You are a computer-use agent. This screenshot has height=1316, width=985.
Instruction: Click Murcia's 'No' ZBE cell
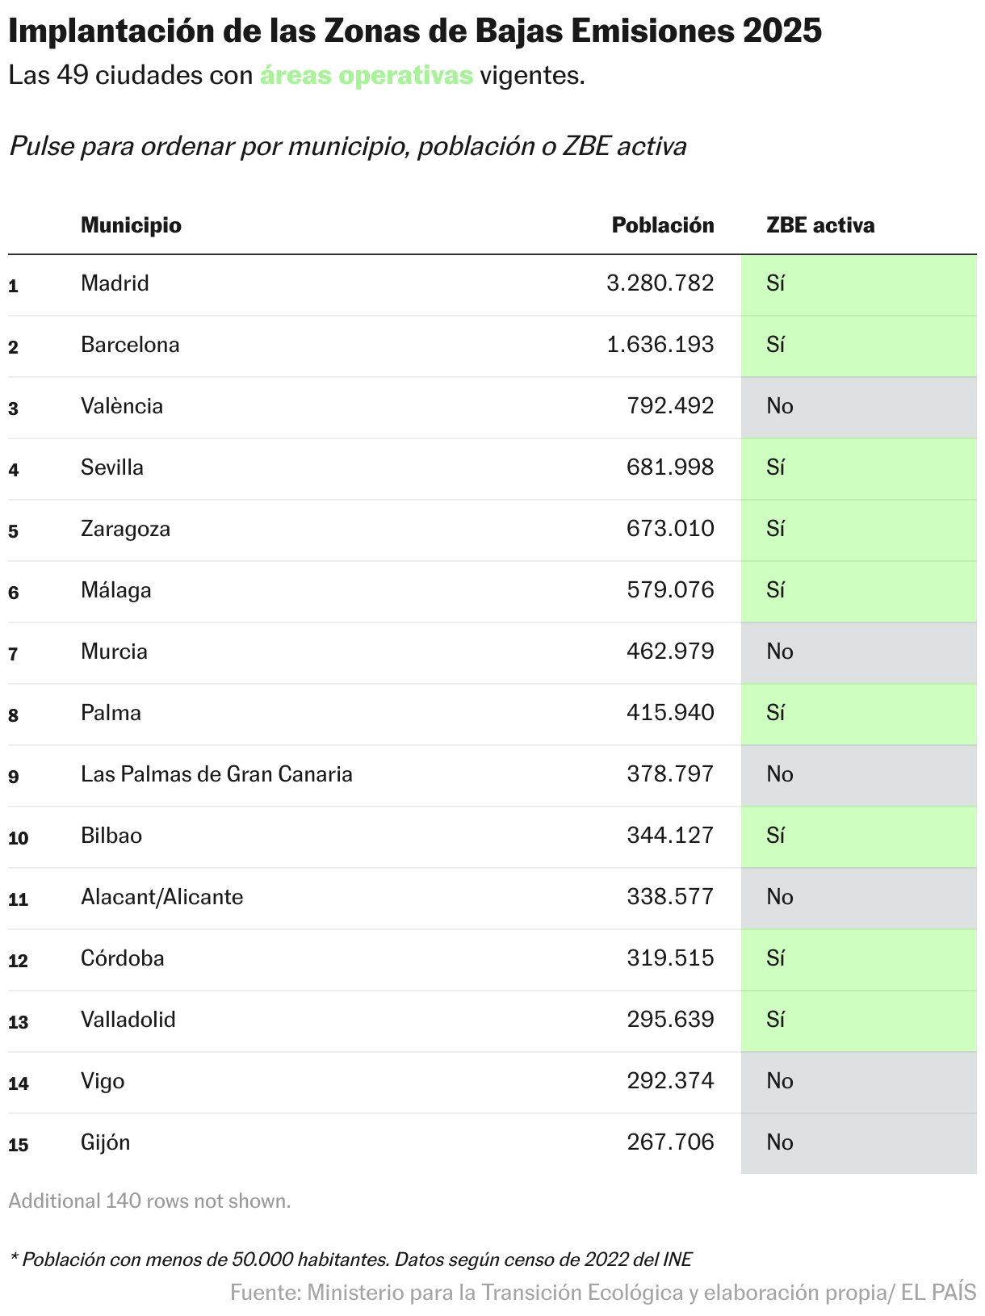point(858,652)
